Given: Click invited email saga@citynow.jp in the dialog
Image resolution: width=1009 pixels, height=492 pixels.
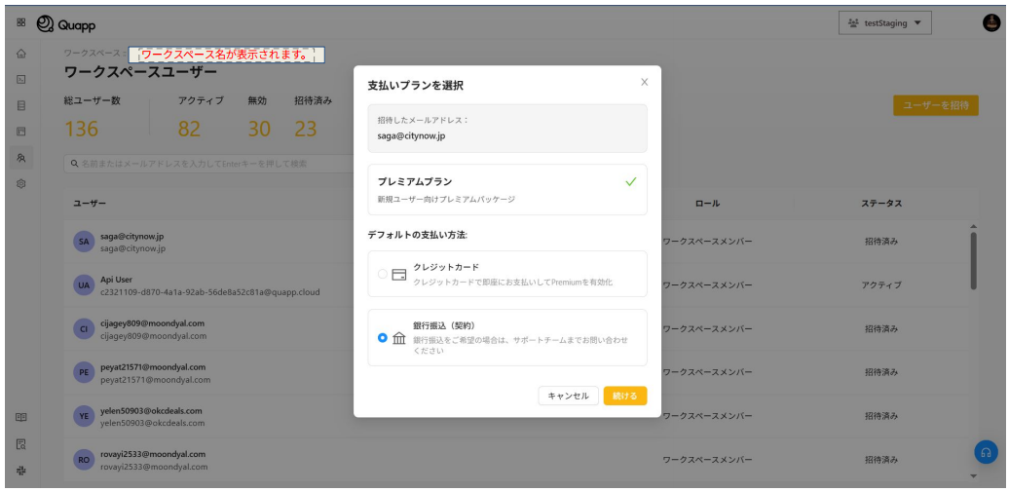Looking at the screenshot, I should [411, 135].
